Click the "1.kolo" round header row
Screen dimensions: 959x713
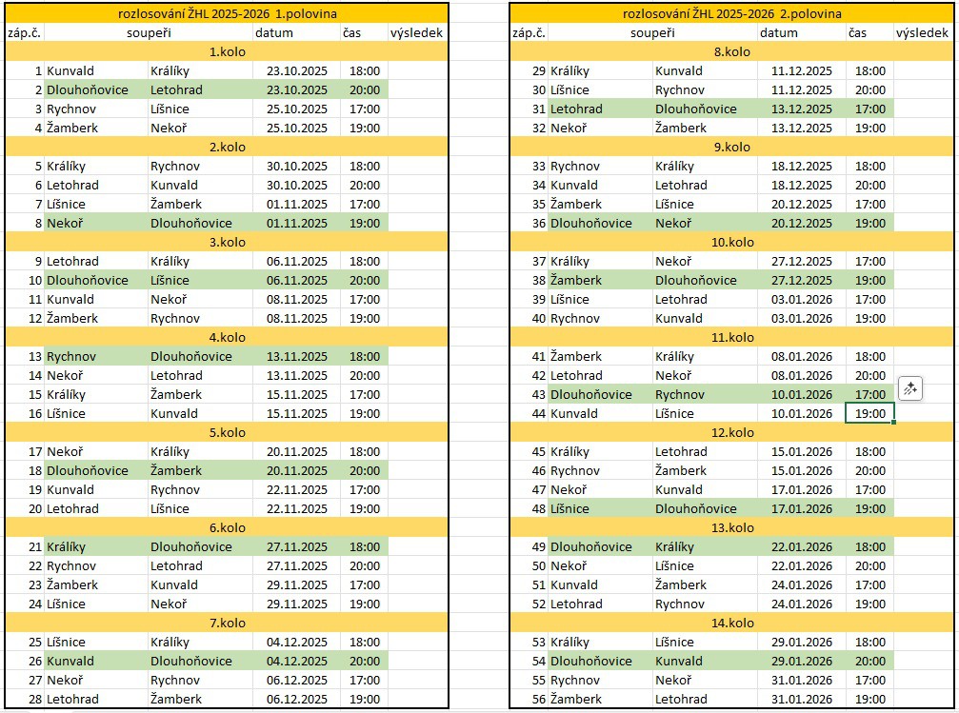click(227, 51)
